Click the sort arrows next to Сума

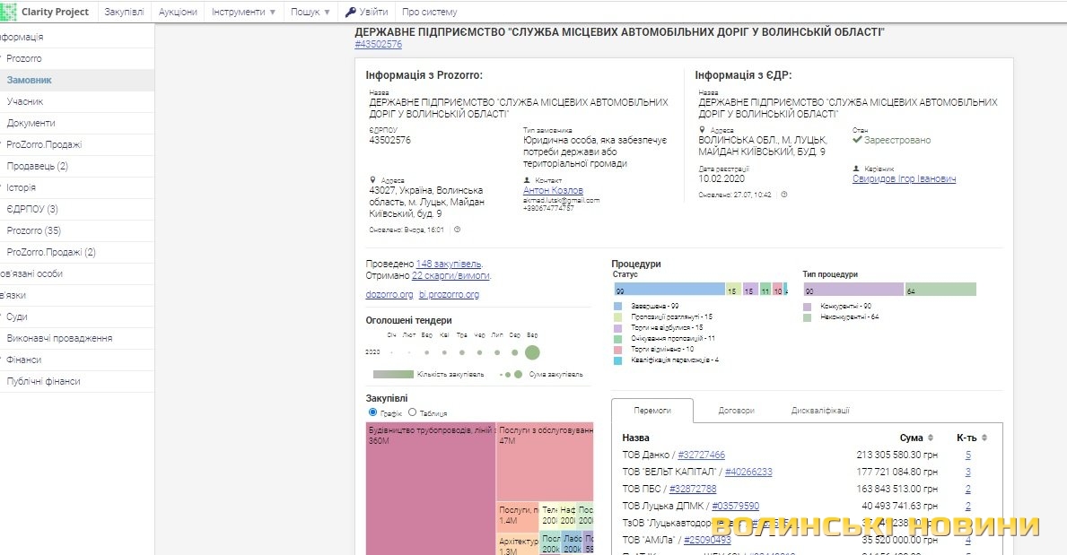pos(932,438)
